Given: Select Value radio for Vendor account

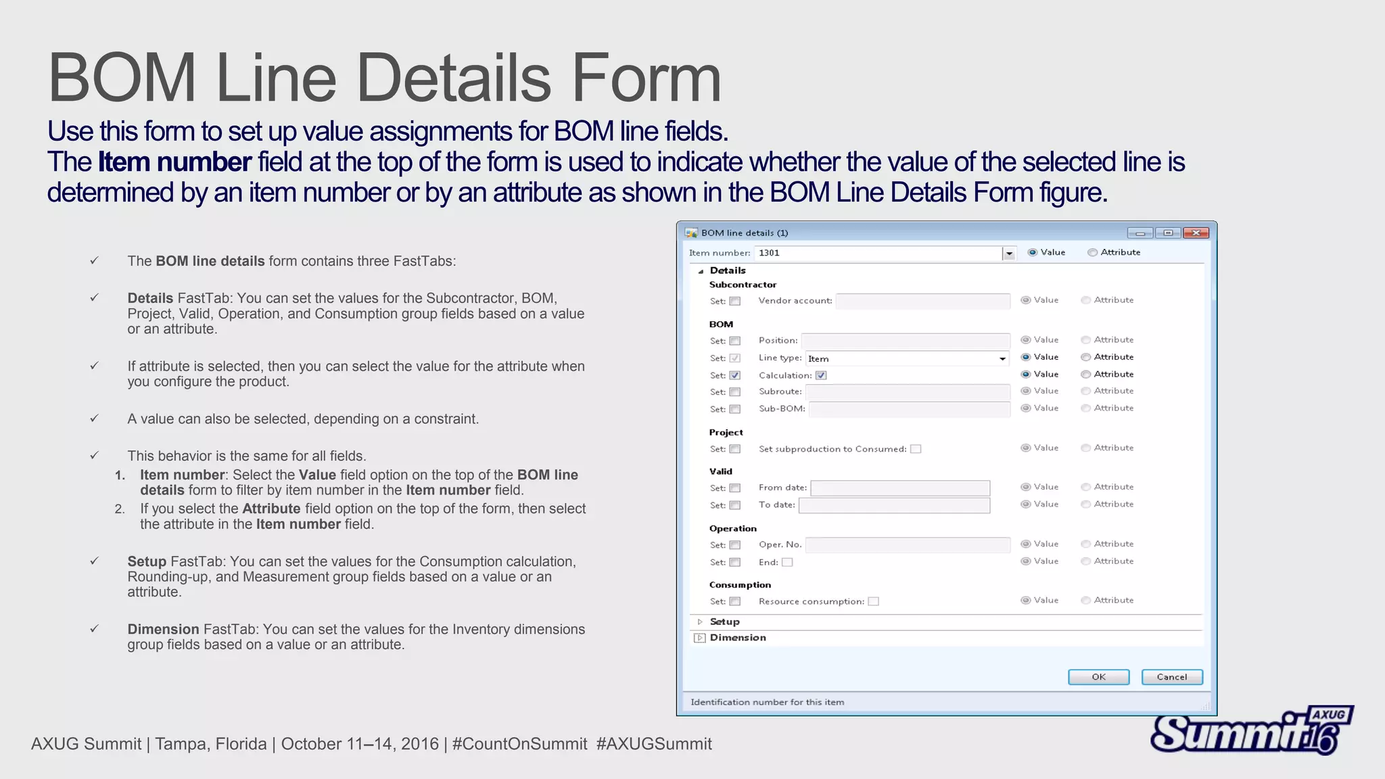Looking at the screenshot, I should (1025, 300).
